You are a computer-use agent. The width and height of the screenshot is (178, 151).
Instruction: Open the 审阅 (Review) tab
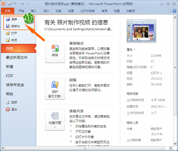(x=104, y=11)
